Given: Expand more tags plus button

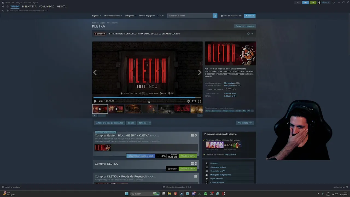Looking at the screenshot, I should [x=252, y=111].
